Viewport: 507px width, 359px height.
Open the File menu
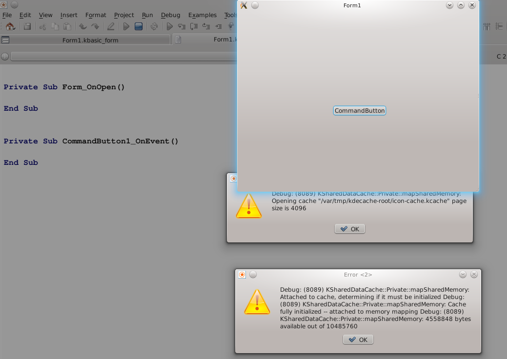tap(7, 15)
